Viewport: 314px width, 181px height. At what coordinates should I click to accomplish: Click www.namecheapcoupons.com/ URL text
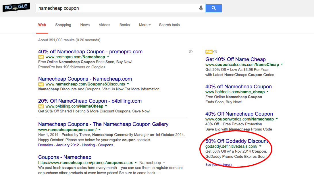[x=67, y=130]
